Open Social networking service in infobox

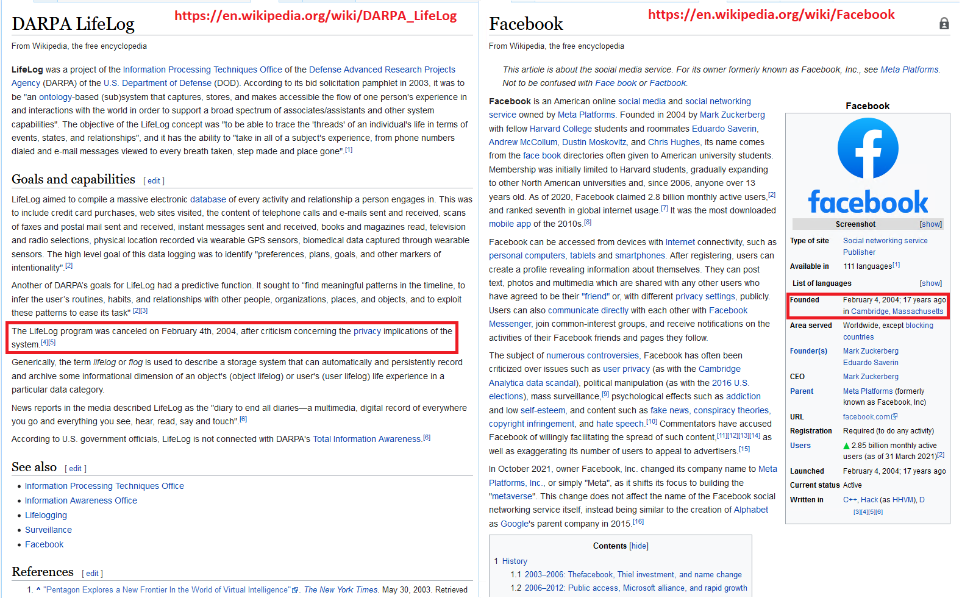pos(885,241)
